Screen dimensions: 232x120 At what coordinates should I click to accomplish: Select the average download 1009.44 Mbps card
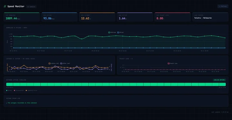point(22,17)
